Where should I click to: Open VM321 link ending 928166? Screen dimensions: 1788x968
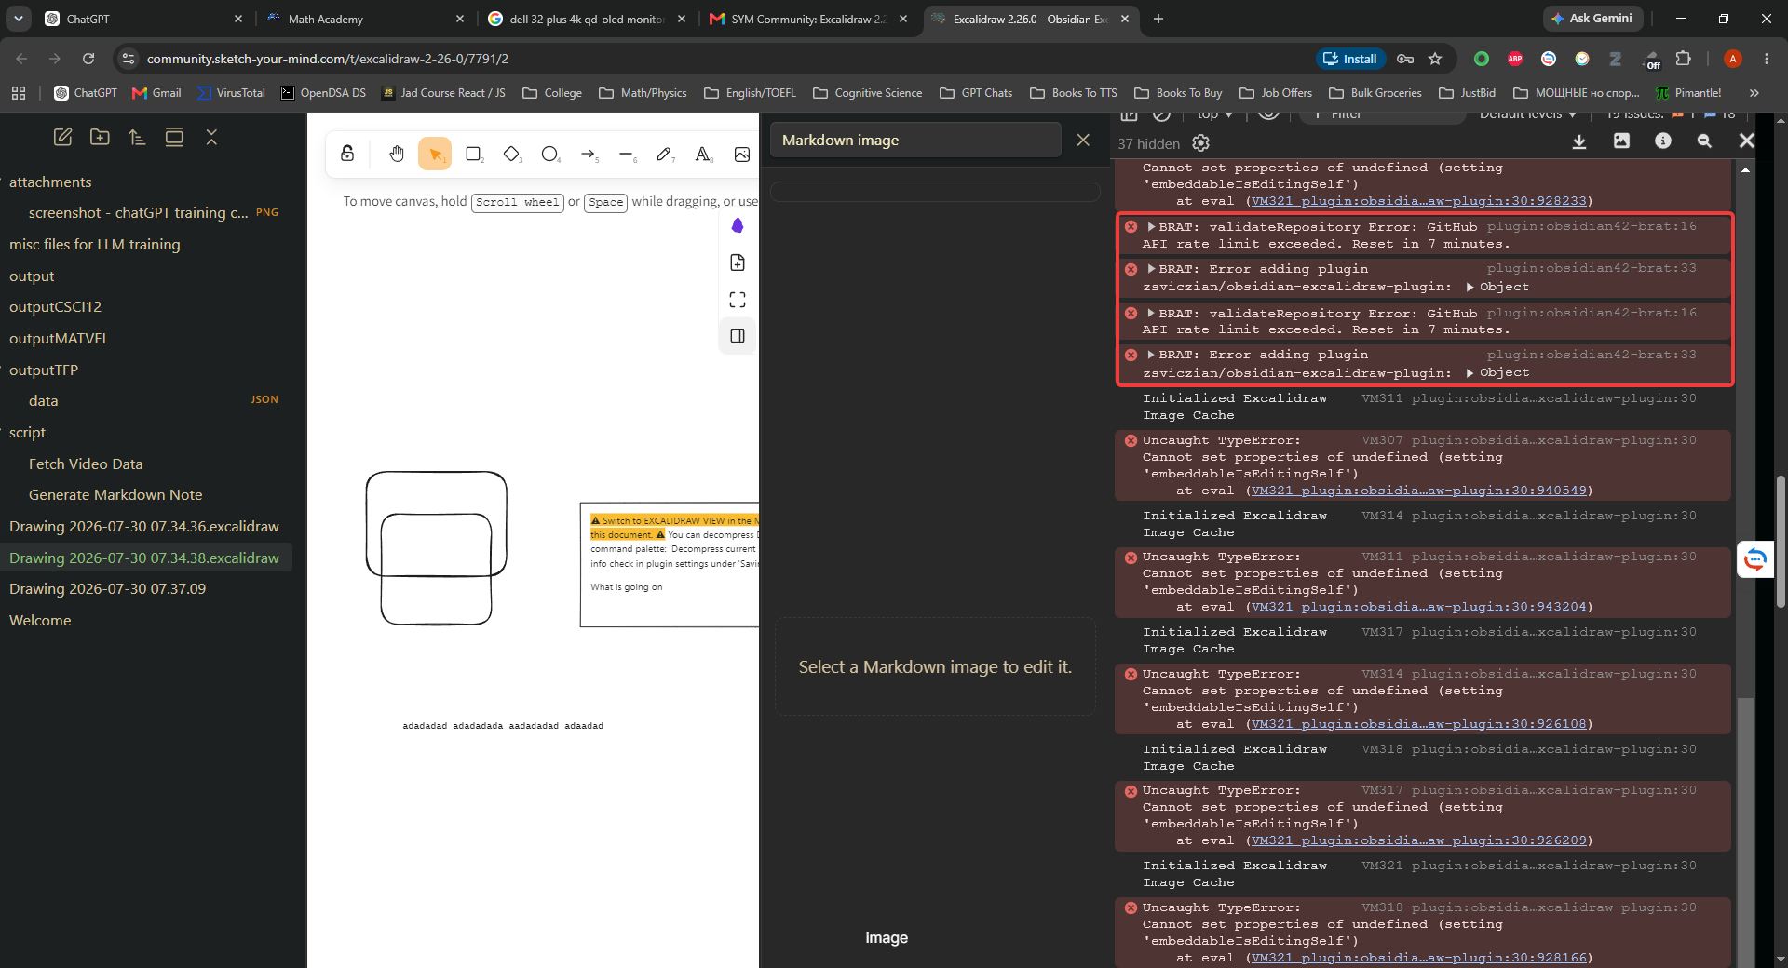(x=1419, y=958)
